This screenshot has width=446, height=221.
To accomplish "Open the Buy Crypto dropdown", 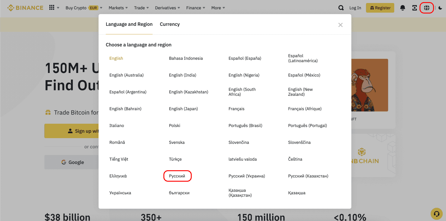I will pyautogui.click(x=84, y=8).
